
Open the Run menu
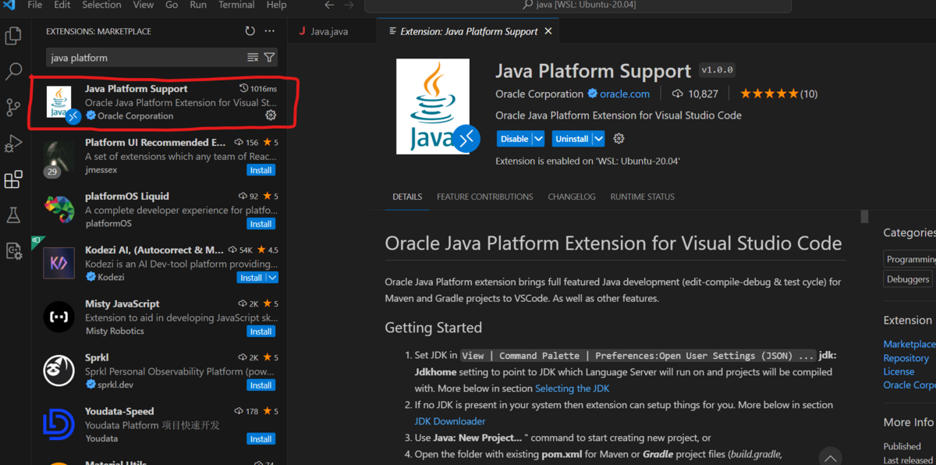(x=198, y=5)
